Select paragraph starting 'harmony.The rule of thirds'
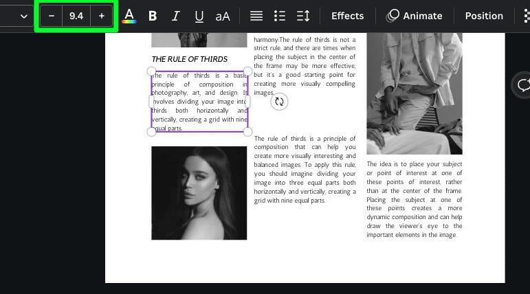Image resolution: width=530 pixels, height=294 pixels. 305,66
